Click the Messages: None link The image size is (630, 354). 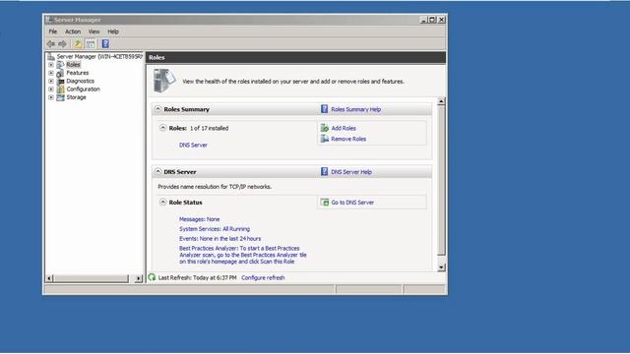pyautogui.click(x=199, y=219)
